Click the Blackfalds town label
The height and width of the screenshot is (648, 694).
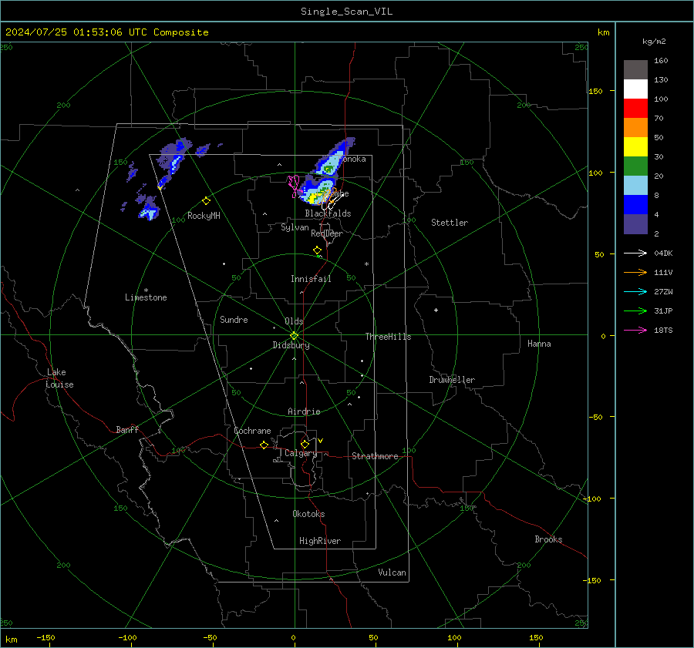tap(328, 213)
